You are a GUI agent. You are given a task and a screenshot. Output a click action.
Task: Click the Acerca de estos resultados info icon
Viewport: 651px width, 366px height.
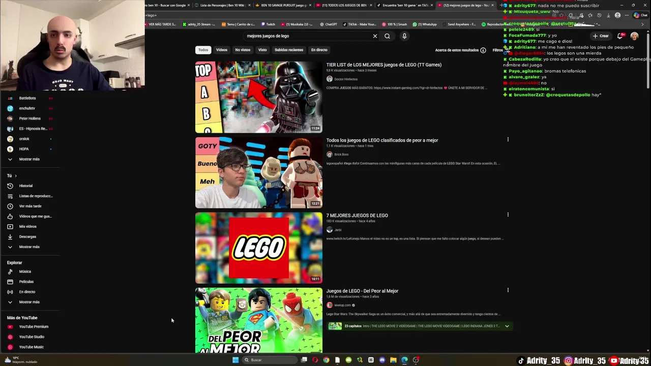click(x=483, y=50)
